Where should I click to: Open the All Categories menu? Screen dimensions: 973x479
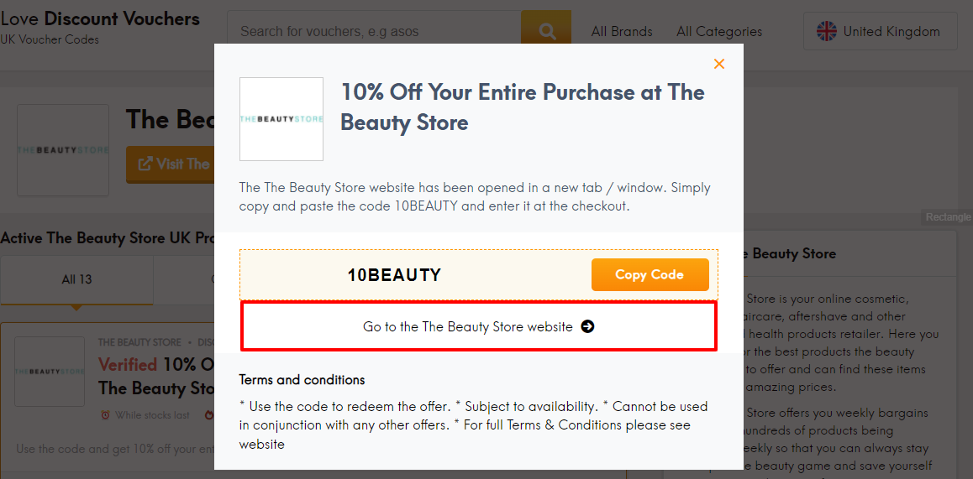pos(719,32)
